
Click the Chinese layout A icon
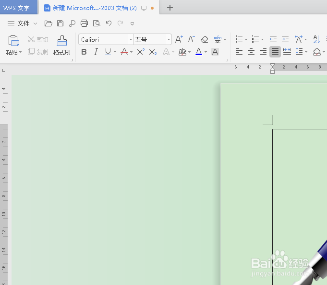pos(299,39)
